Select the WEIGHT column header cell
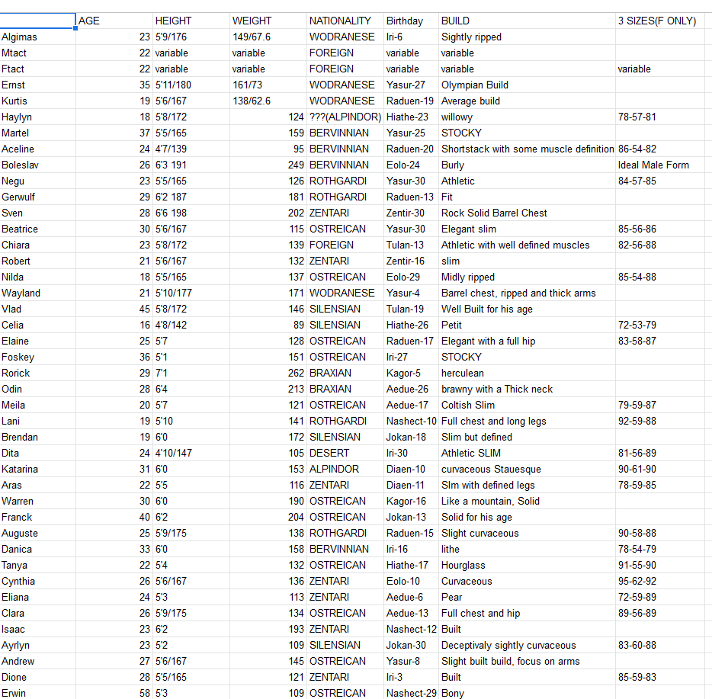Image resolution: width=712 pixels, height=699 pixels. coord(268,21)
